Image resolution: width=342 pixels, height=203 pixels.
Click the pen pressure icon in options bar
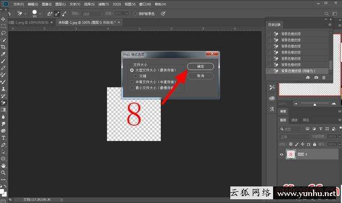[163, 14]
